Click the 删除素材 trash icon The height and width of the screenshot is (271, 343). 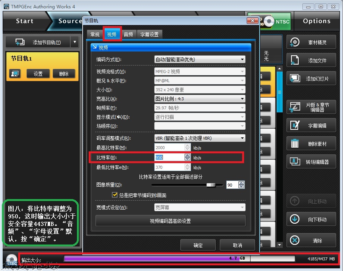coord(294,143)
